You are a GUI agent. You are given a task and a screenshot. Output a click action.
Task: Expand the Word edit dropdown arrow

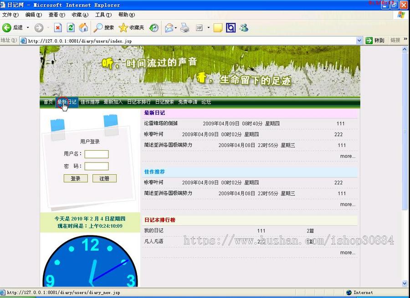tap(208, 28)
